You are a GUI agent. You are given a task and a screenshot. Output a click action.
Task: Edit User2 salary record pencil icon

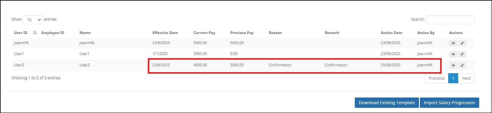[x=462, y=65]
